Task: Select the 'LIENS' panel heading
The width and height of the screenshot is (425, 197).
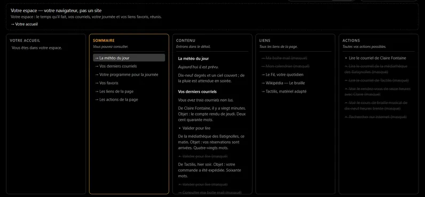Action: 265,40
